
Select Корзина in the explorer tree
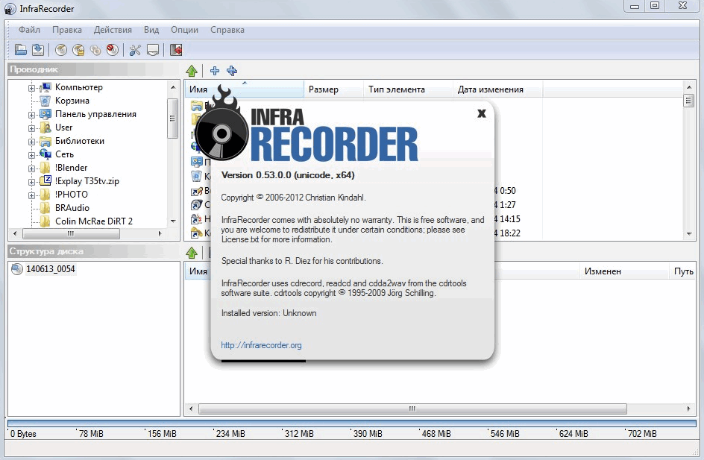72,101
